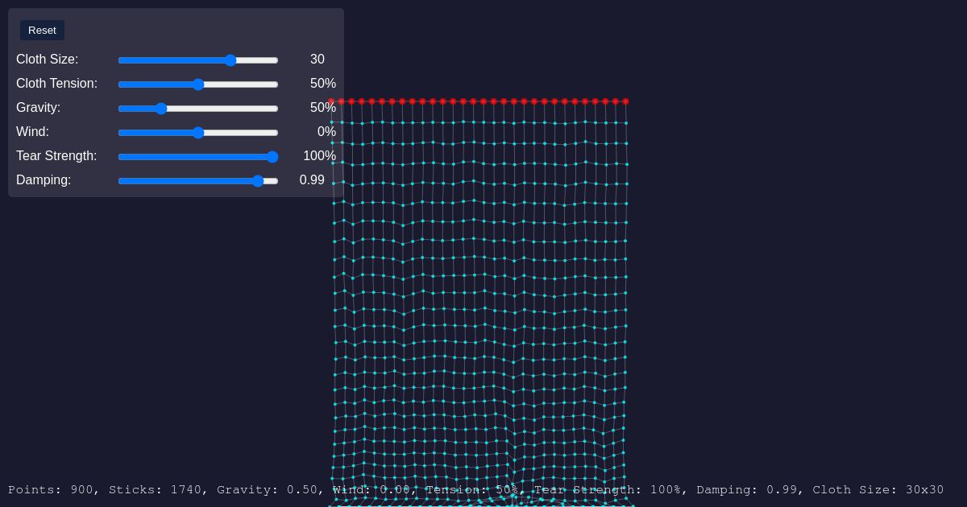Select the 'Damping:' label text
The height and width of the screenshot is (507, 967).
pos(44,180)
